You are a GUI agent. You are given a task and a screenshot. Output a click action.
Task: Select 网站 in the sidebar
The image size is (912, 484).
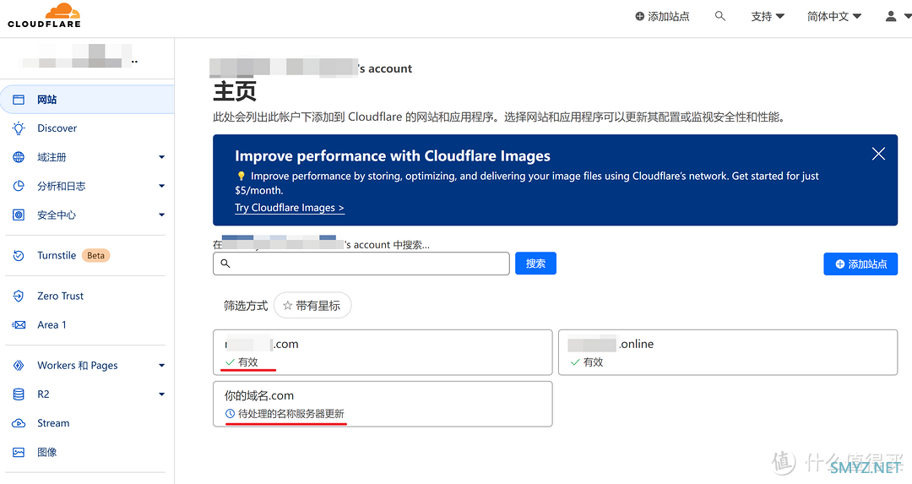(87, 100)
